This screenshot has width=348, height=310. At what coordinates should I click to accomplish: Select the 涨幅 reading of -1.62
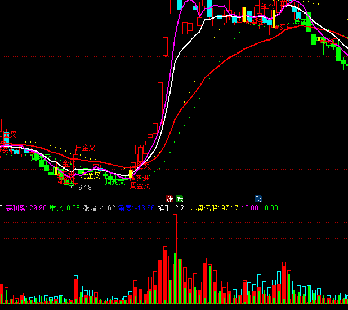coord(107,208)
